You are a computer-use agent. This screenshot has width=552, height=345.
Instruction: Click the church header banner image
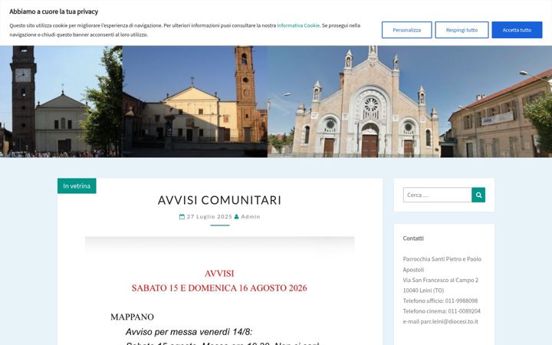[x=276, y=101]
